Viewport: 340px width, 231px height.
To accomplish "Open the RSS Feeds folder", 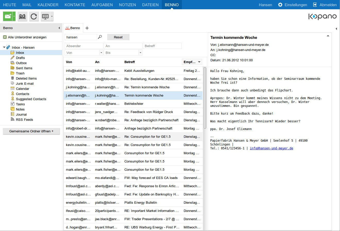I will (24, 119).
